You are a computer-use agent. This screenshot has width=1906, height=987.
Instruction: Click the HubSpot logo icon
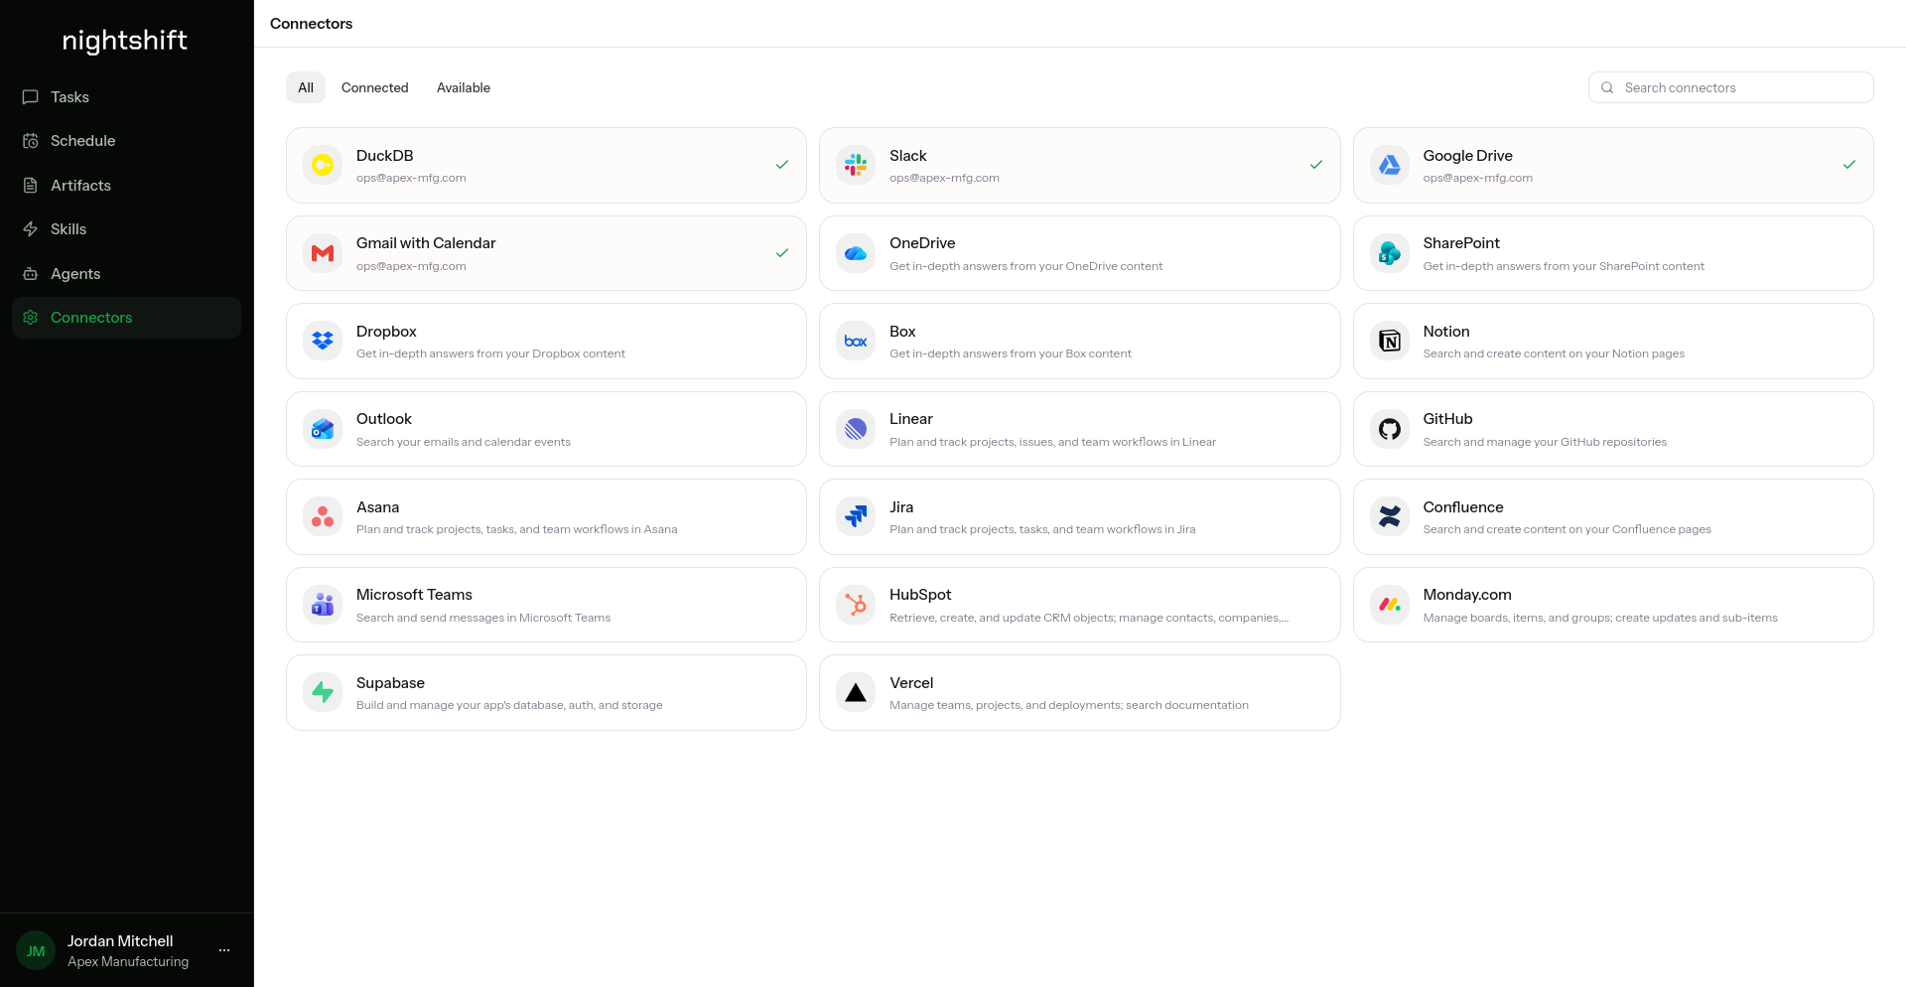[856, 605]
